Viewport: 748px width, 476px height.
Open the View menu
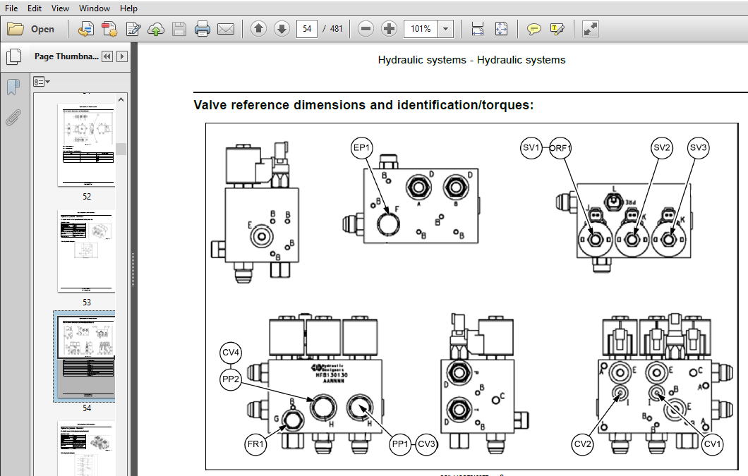[60, 8]
